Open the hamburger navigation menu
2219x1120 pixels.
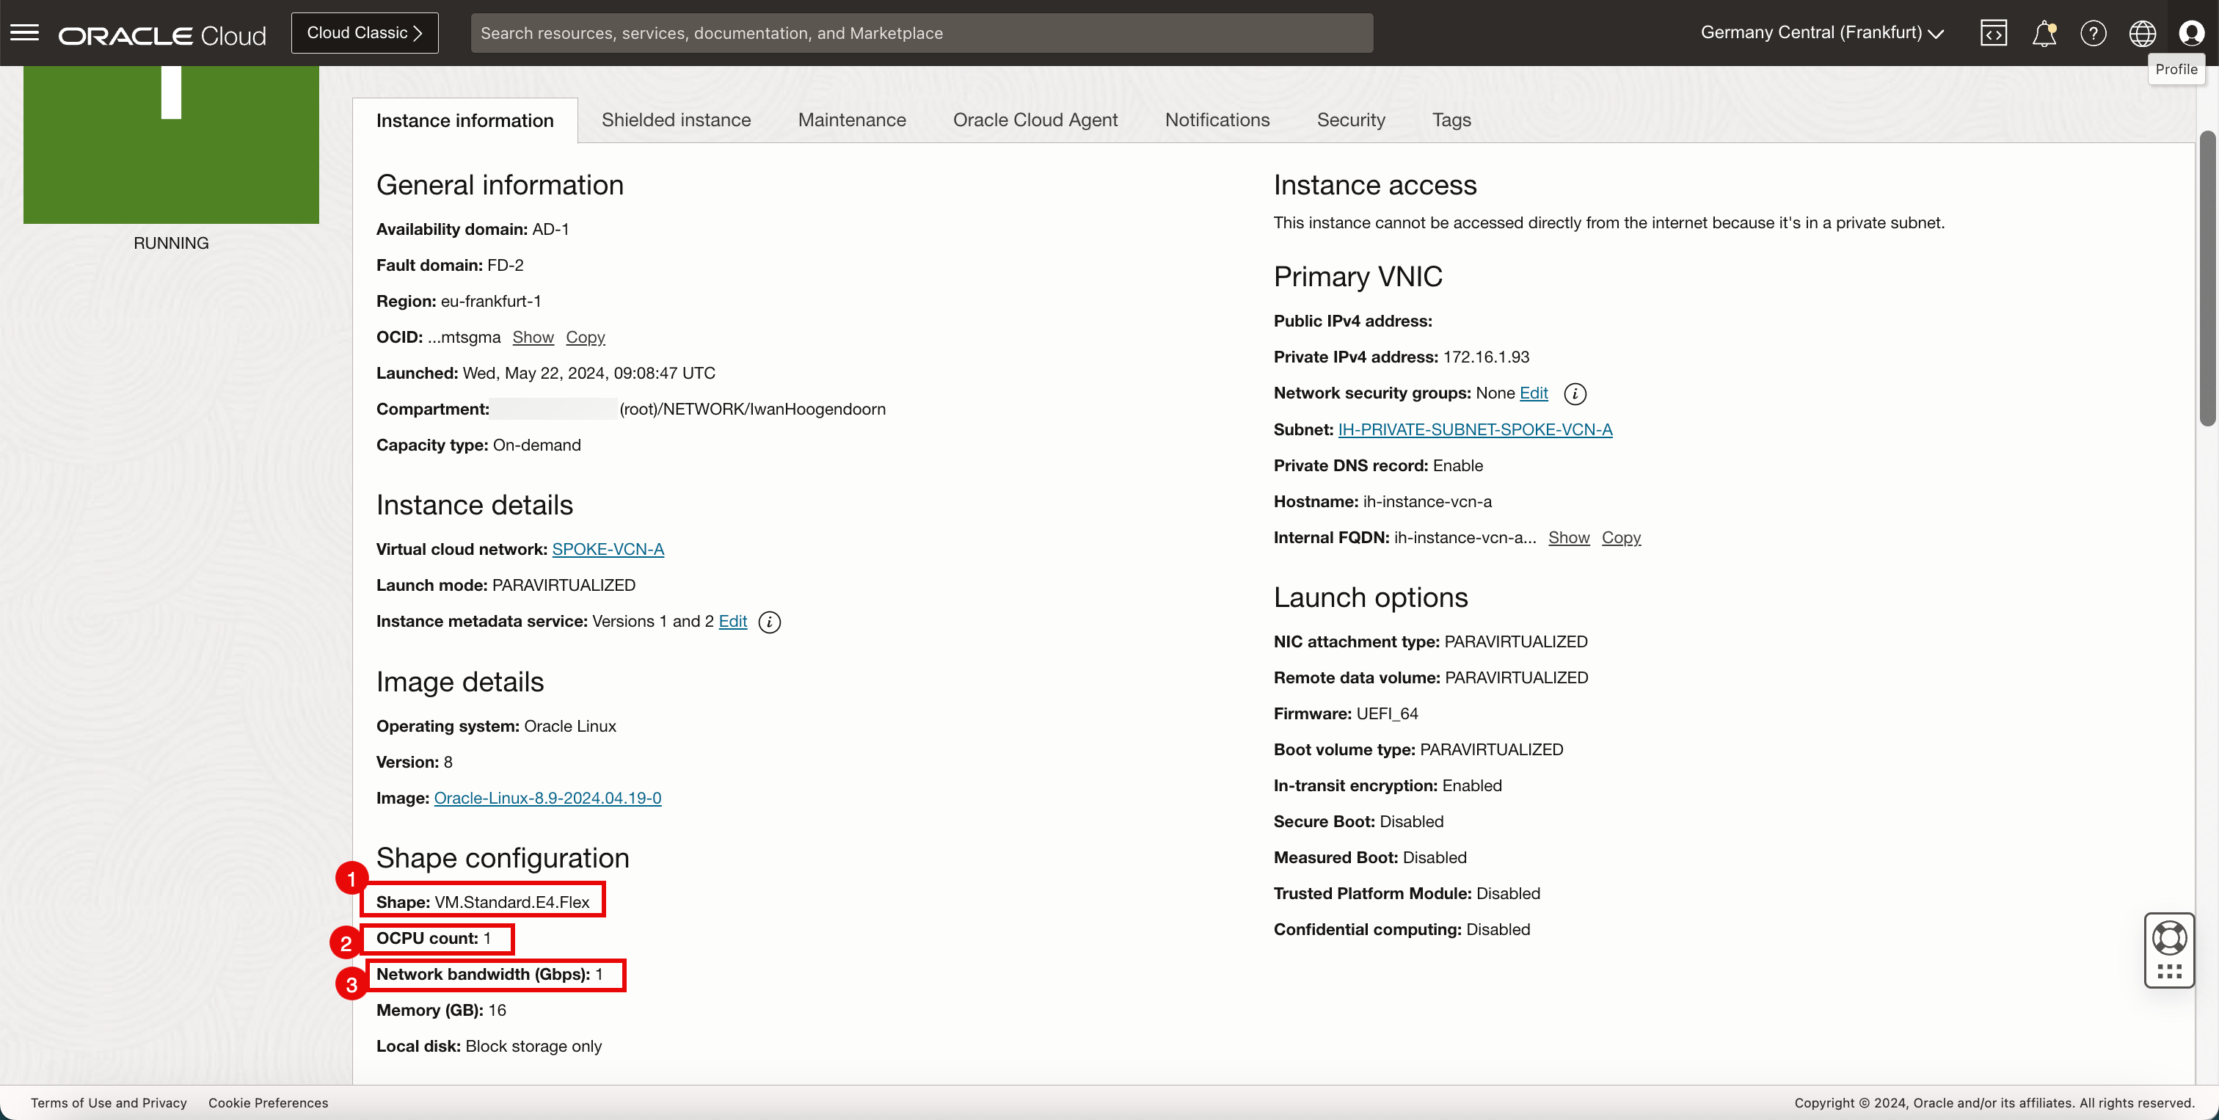(x=24, y=33)
